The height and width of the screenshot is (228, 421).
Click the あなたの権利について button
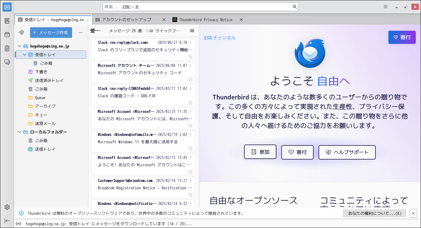[375, 213]
